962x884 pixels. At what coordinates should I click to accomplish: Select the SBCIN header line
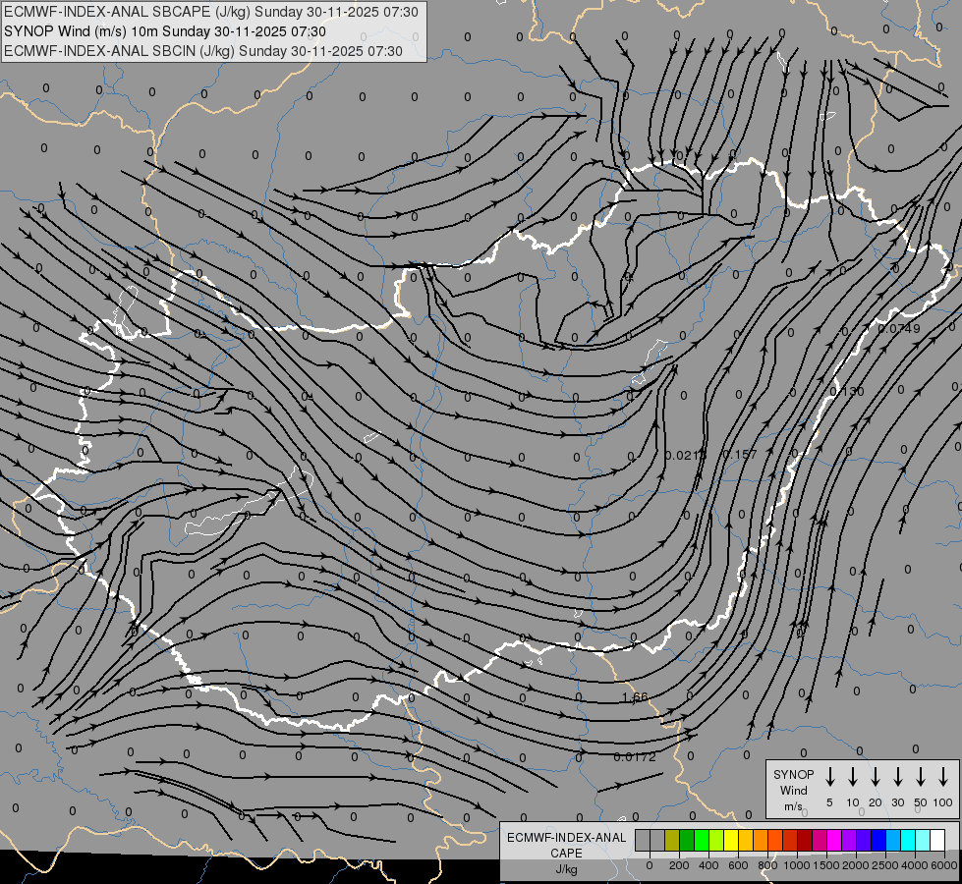tap(203, 51)
